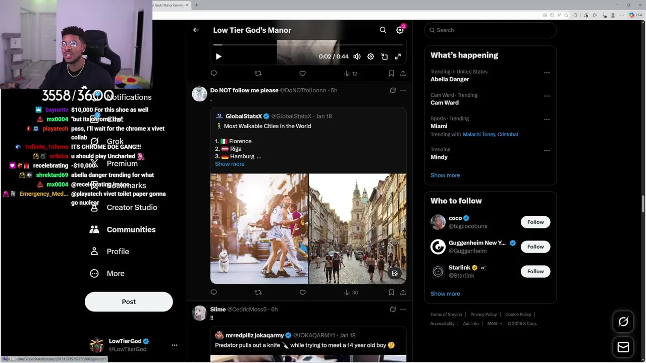Image resolution: width=646 pixels, height=363 pixels.
Task: Open the right street photo with church tower
Action: click(357, 229)
